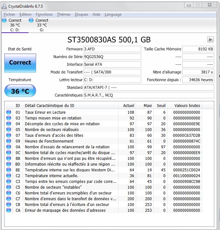Click the Interface field Serial ATA
This screenshot has width=220, height=230.
112,64
